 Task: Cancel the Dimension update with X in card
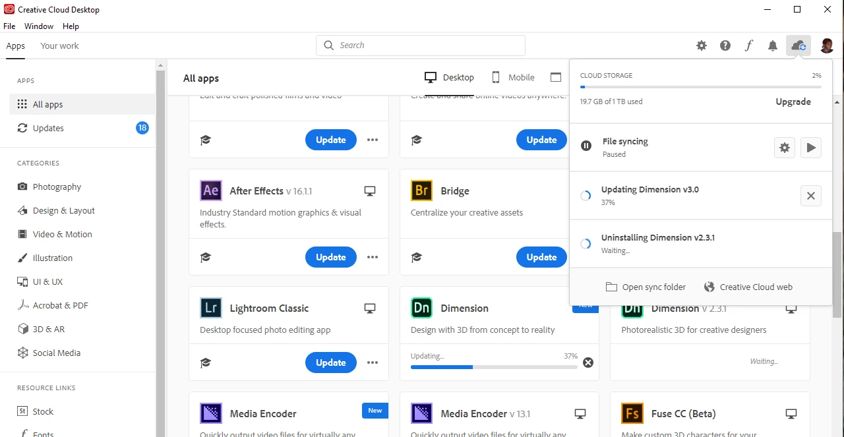point(588,363)
